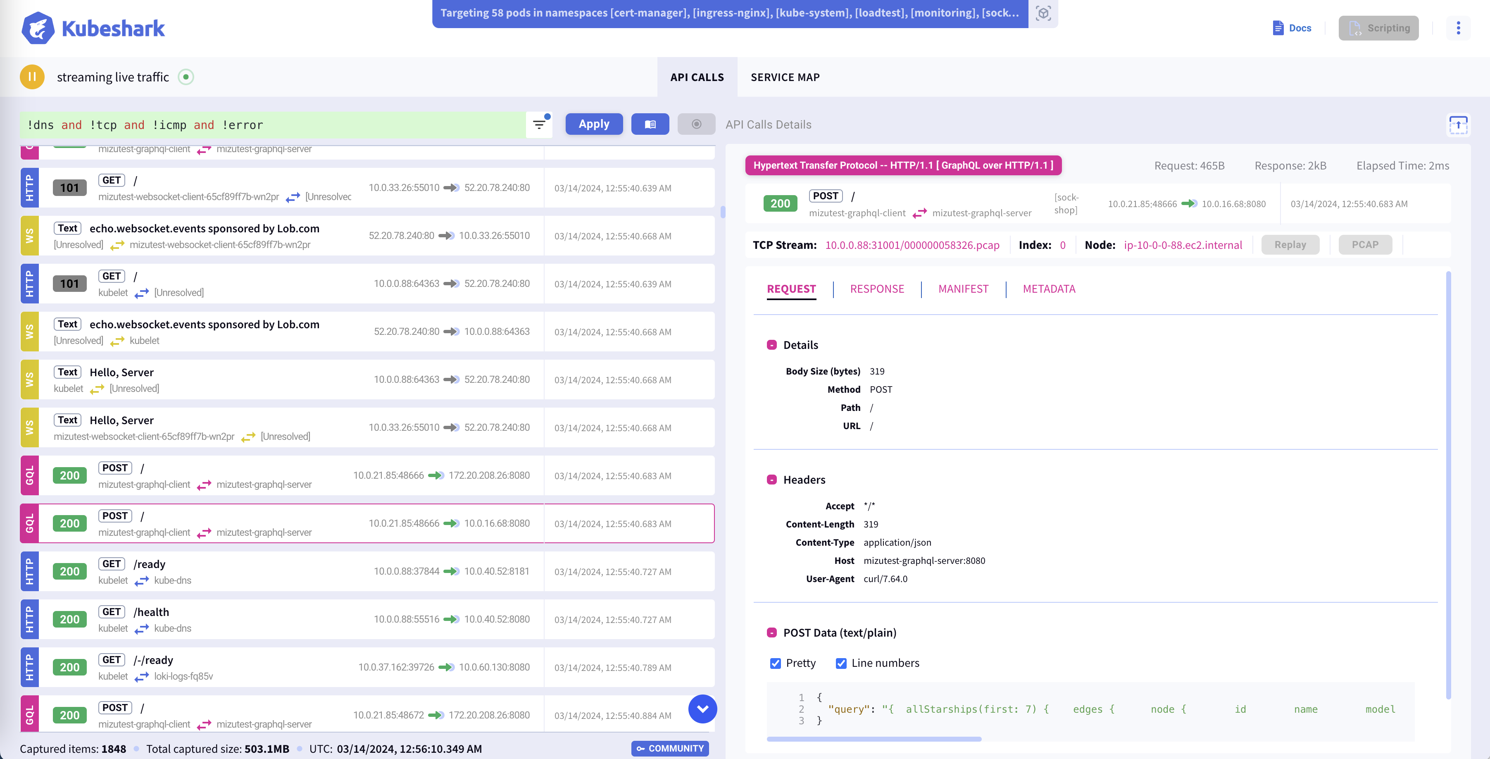The width and height of the screenshot is (1490, 759).
Task: Click the Replay button for TCP stream
Action: (x=1291, y=244)
